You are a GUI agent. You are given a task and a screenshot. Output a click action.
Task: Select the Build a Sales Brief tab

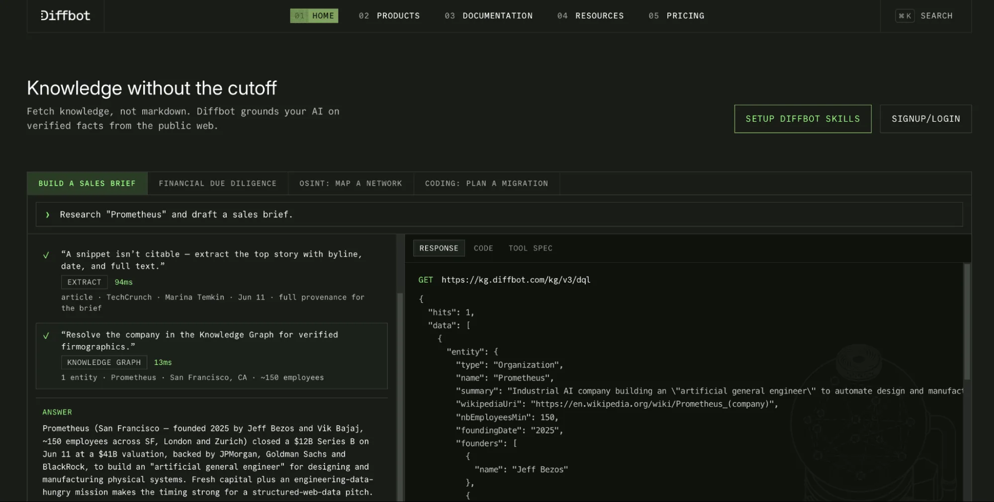pyautogui.click(x=87, y=183)
